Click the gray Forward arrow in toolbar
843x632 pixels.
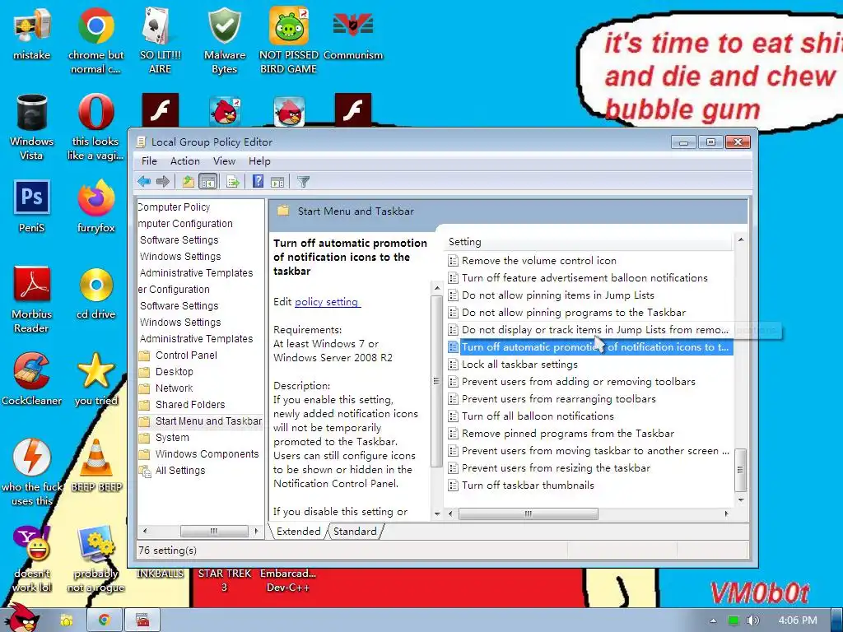[x=163, y=182]
